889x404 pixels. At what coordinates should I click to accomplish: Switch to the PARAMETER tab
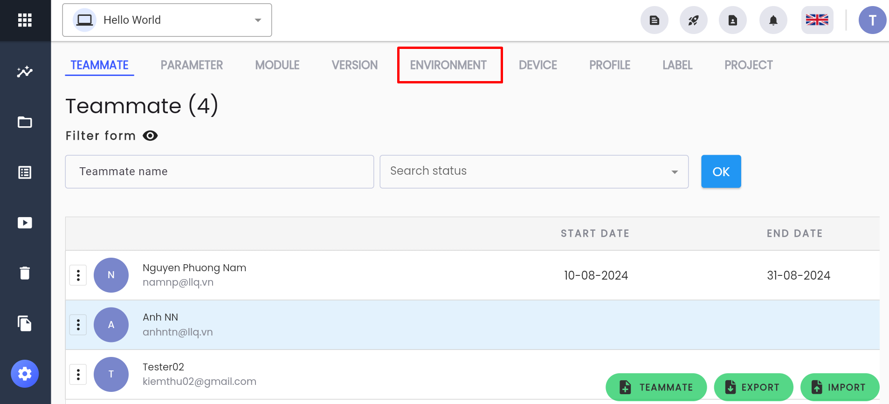tap(192, 65)
